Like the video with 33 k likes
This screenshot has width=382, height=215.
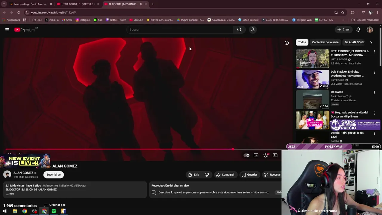[x=193, y=175]
